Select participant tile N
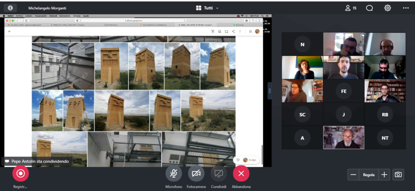Viewport: 415px width, 191px height. (x=302, y=44)
